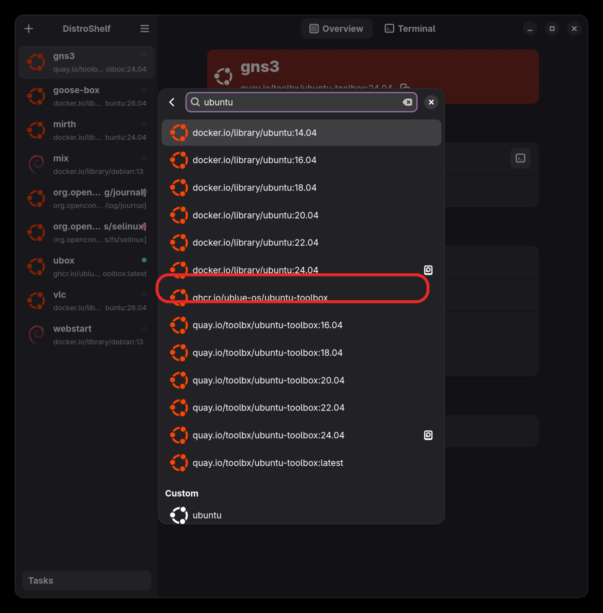Select quay.io/toolbx/ubuntu-toolbox:16.04 image
Image resolution: width=603 pixels, height=613 pixels.
coord(301,325)
